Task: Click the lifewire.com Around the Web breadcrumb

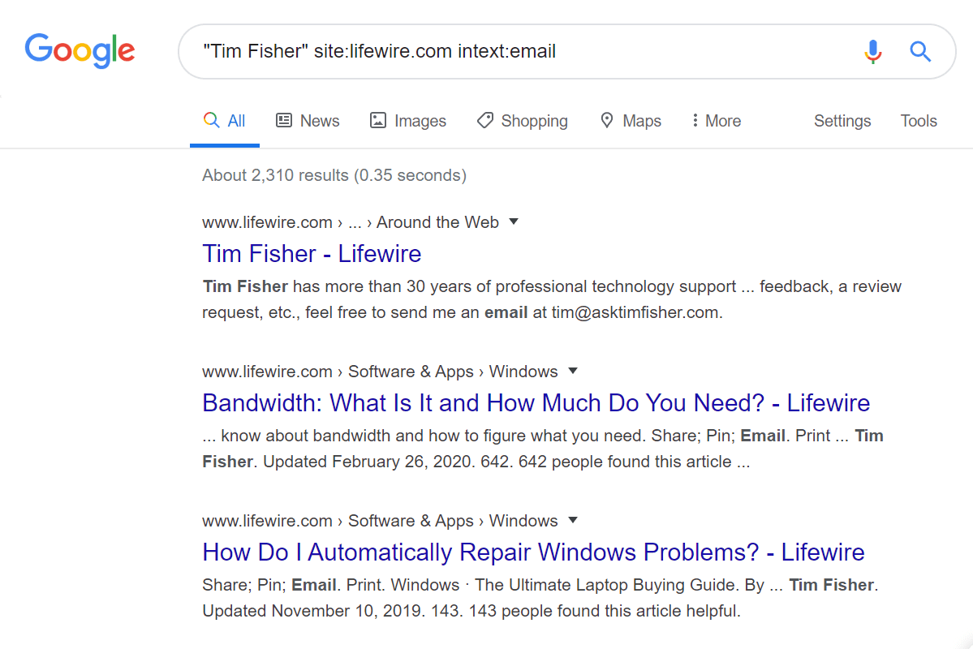Action: (350, 222)
